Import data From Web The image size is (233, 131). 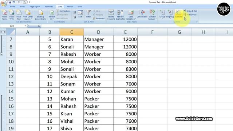[12, 15]
